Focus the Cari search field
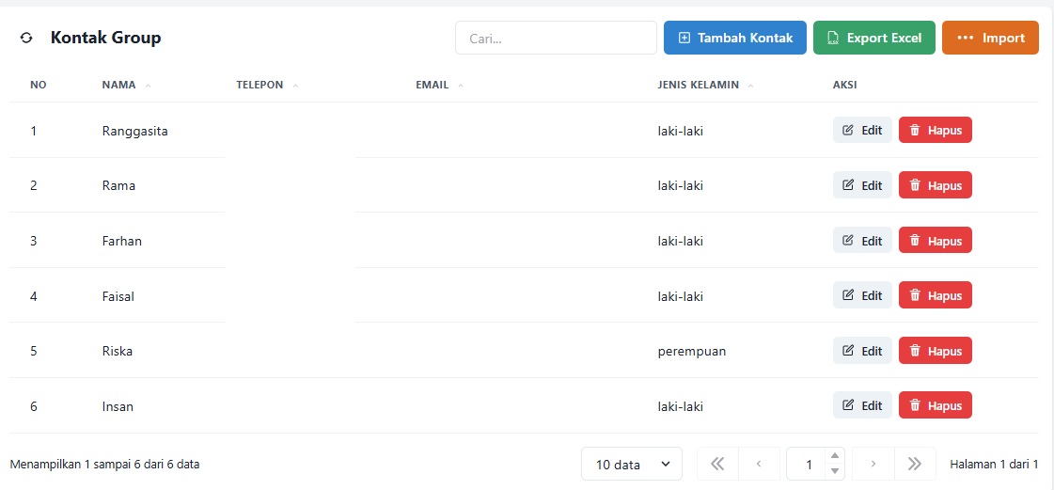 556,38
